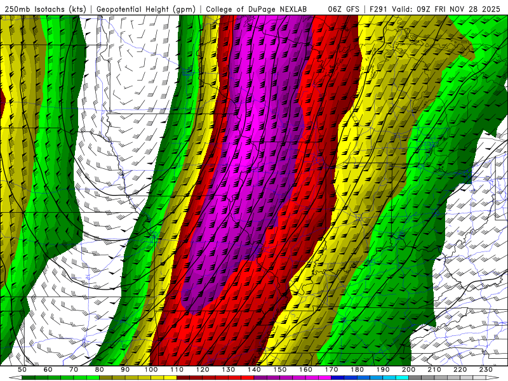Select the cyan swatch ending at 200

pos(402,378)
